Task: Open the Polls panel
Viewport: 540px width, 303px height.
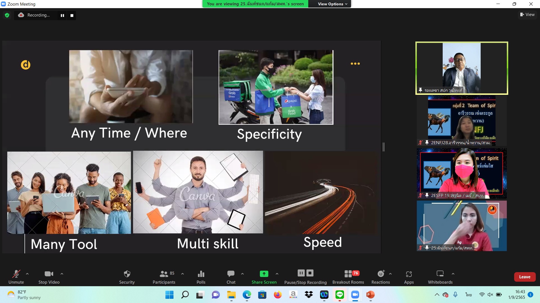Action: coord(201,277)
